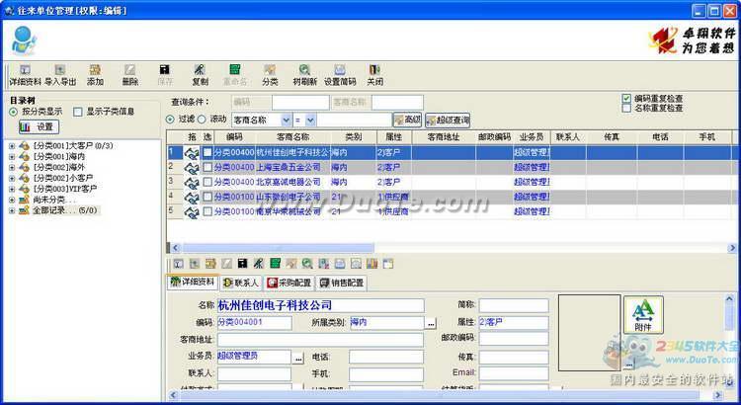
Task: Click the 复制 toolbar icon
Action: pos(200,74)
